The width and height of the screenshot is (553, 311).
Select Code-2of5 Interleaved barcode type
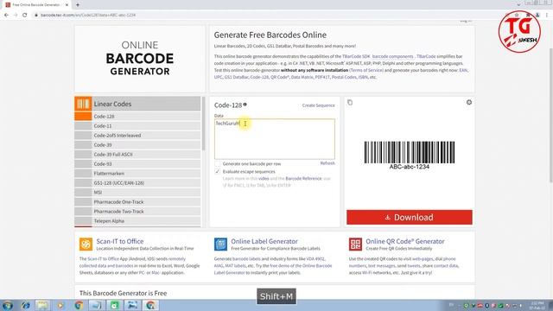coord(137,136)
